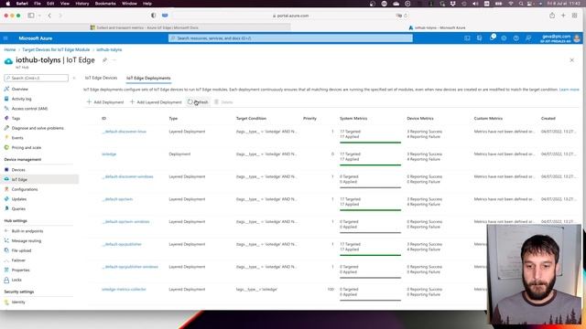Reload the page from address bar icon
The height and width of the screenshot is (329, 586).
(406, 16)
